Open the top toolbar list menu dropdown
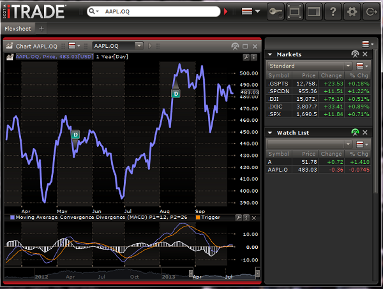 click(x=251, y=11)
